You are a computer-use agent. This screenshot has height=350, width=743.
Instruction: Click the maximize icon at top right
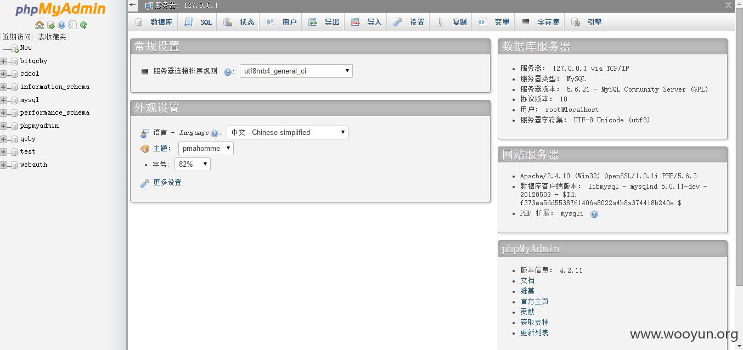[x=729, y=5]
